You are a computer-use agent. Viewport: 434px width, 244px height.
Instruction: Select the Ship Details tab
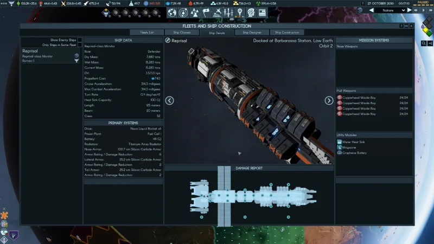(x=216, y=33)
